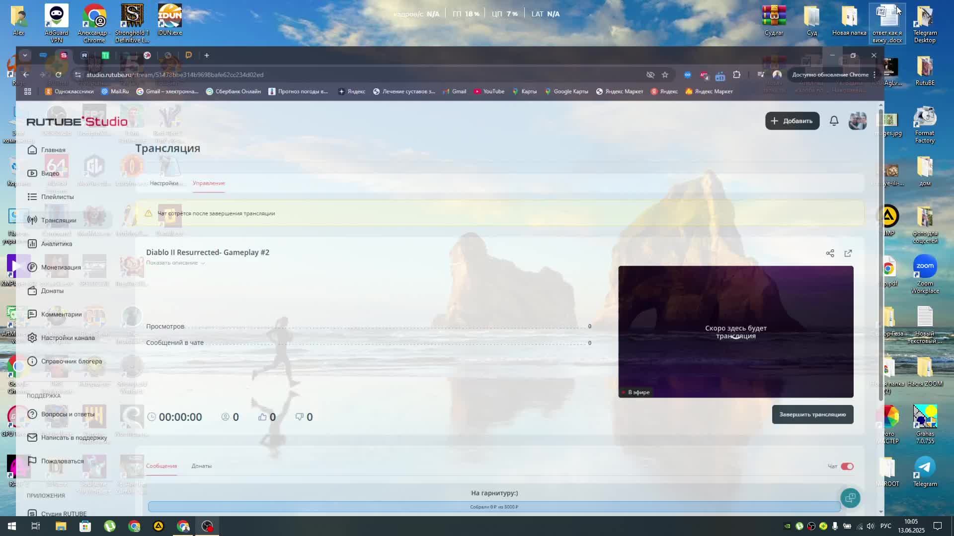Click the Завершить трансляцию button
This screenshot has height=536, width=954.
812,415
